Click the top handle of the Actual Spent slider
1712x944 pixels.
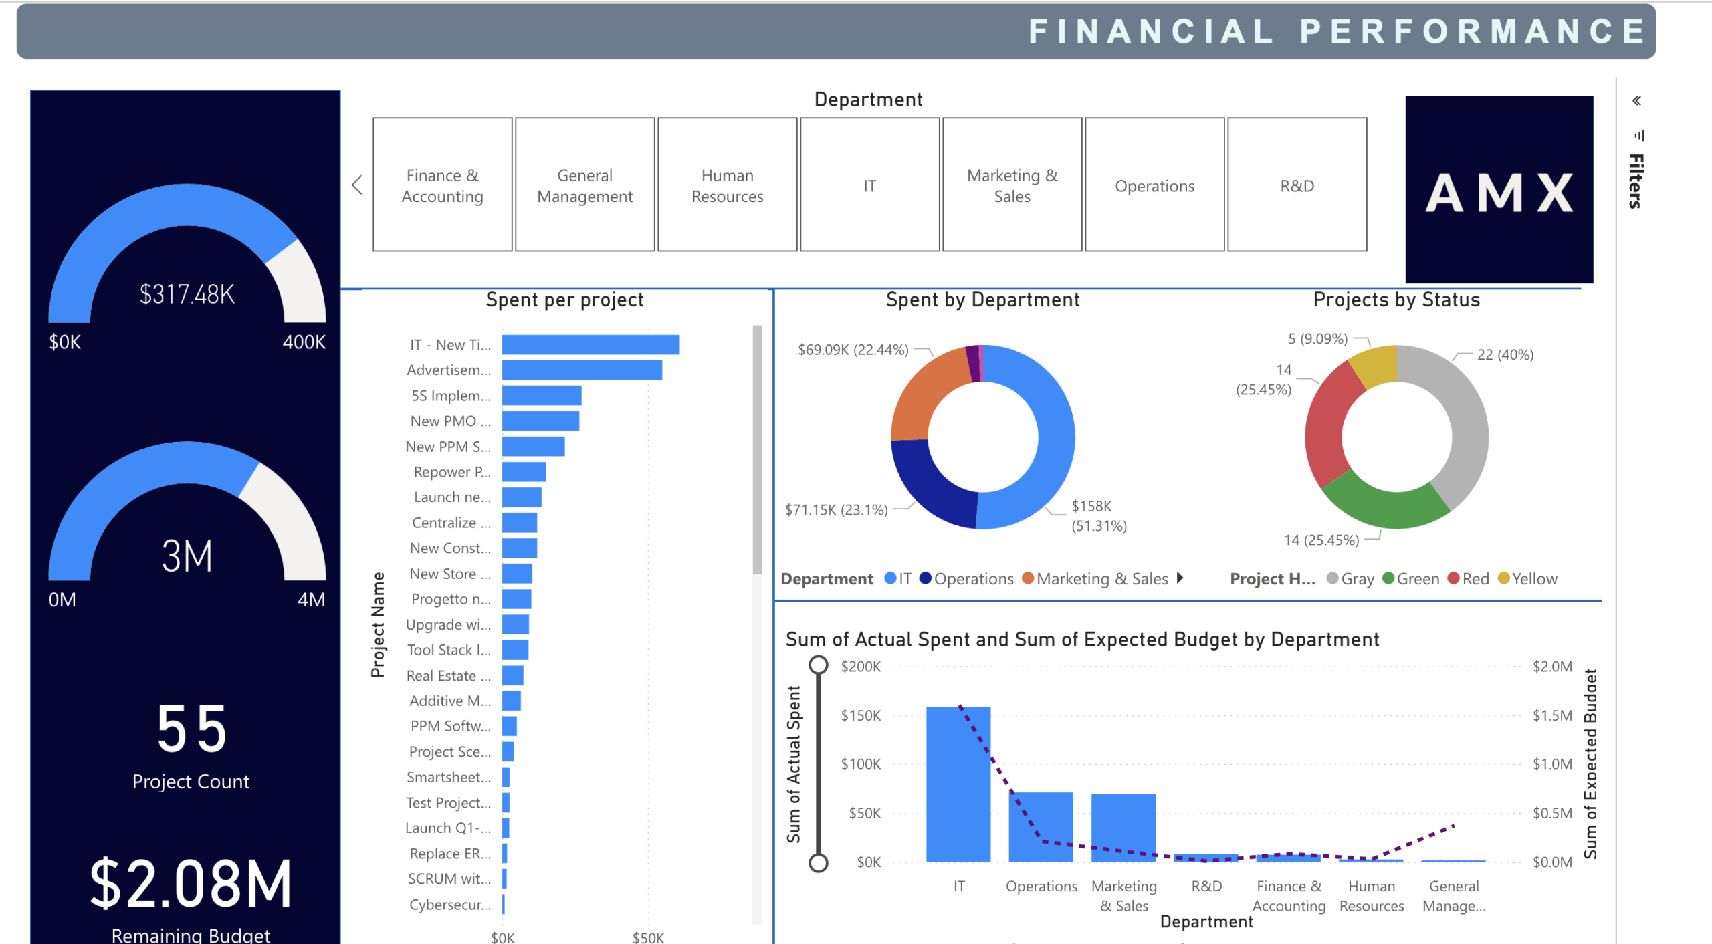[819, 665]
